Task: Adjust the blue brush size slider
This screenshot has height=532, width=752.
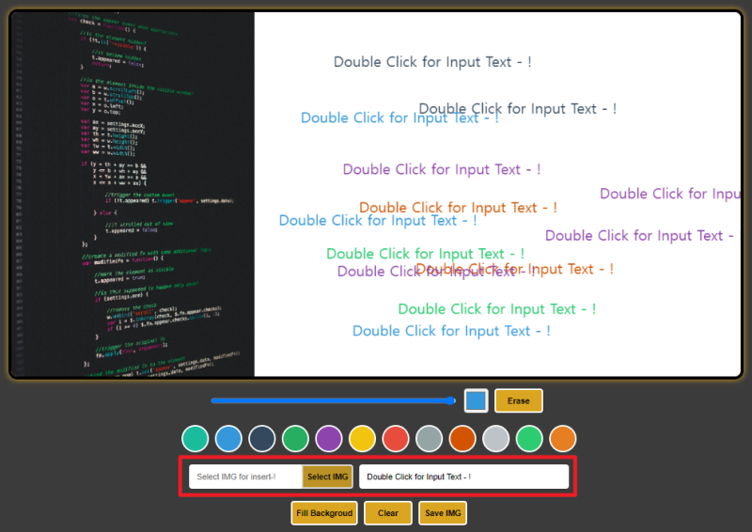Action: click(334, 400)
